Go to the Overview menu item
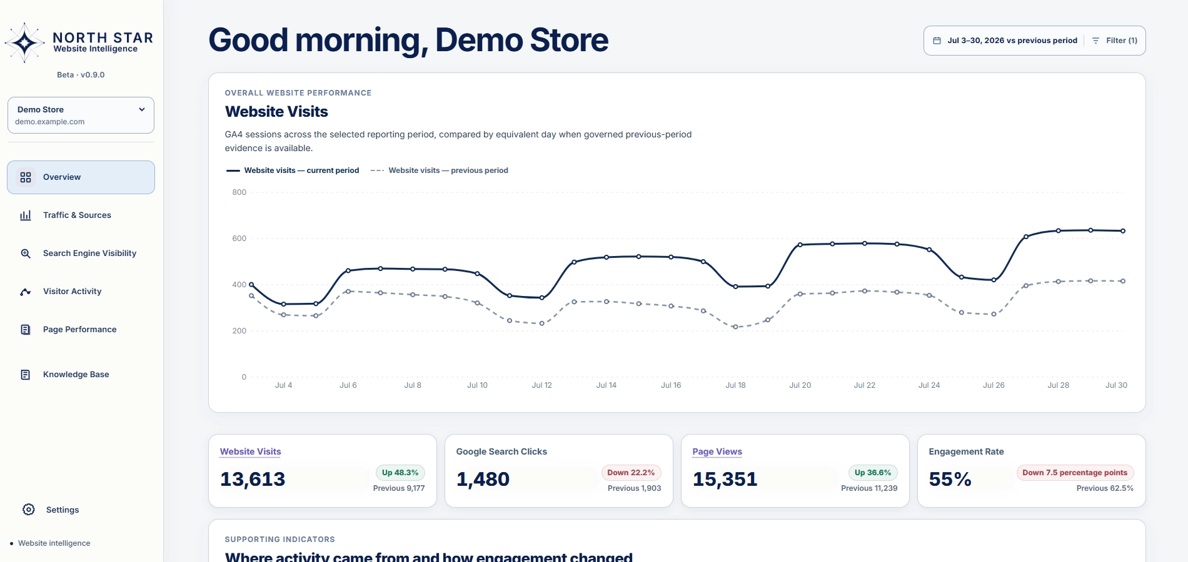The height and width of the screenshot is (562, 1188). [x=81, y=177]
